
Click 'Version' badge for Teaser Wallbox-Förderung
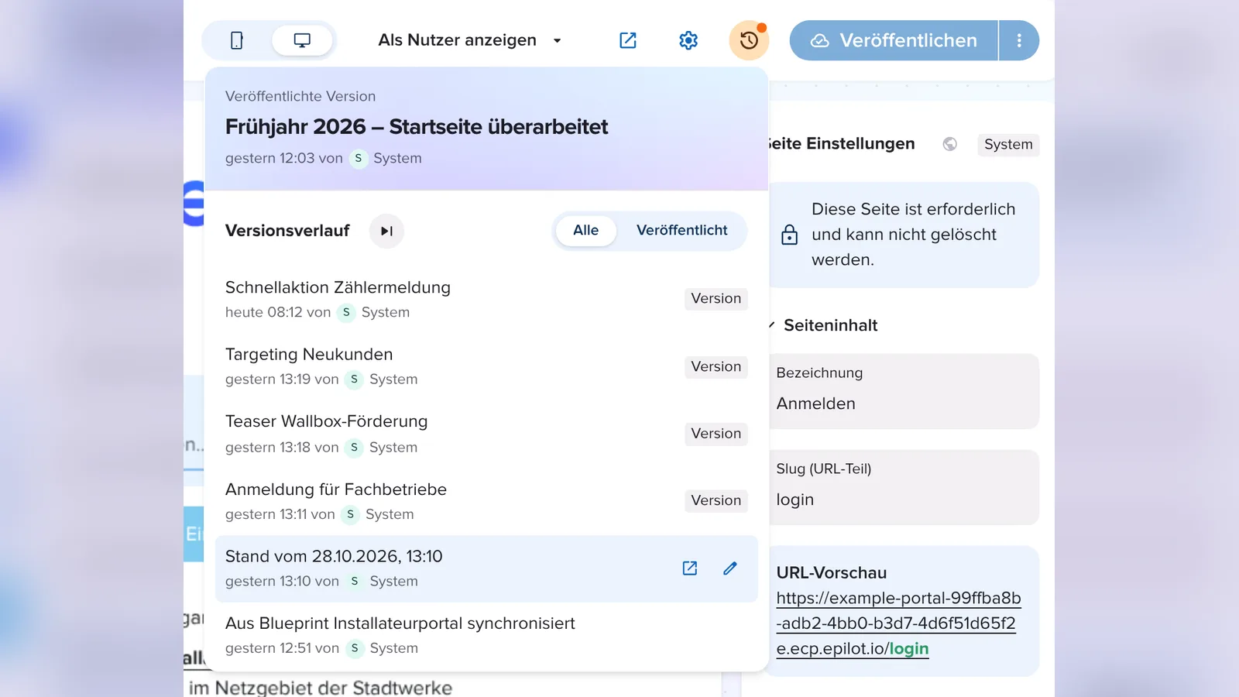tap(716, 434)
